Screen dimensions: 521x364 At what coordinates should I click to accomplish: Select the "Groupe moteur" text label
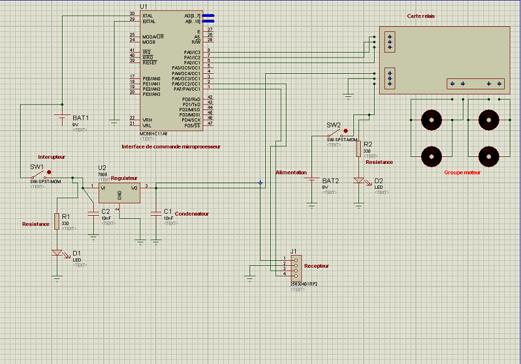tap(462, 173)
